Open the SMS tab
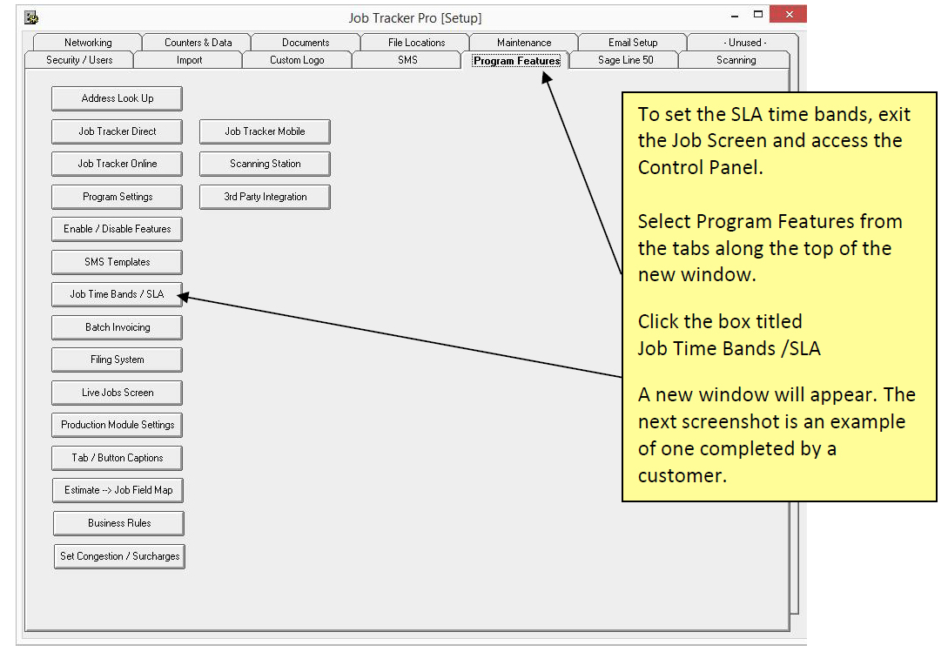The width and height of the screenshot is (948, 652). point(407,60)
